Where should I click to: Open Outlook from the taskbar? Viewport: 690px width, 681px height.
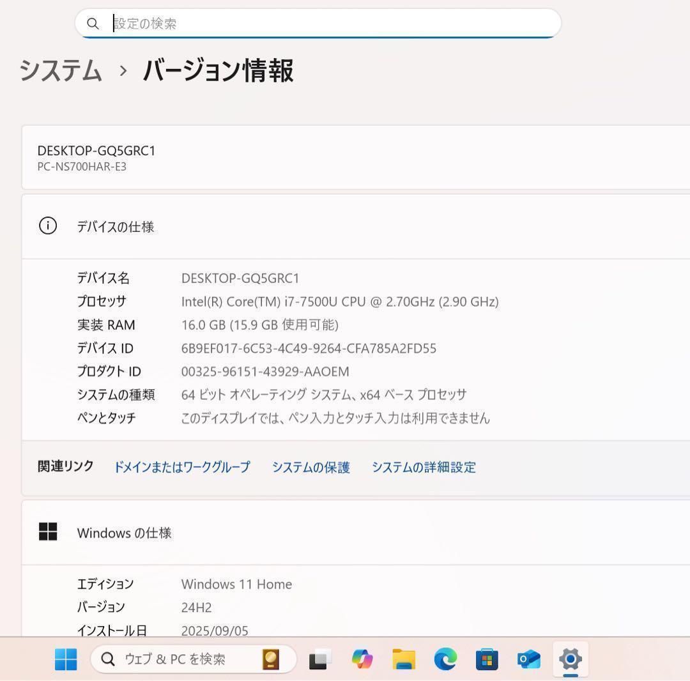(x=528, y=659)
